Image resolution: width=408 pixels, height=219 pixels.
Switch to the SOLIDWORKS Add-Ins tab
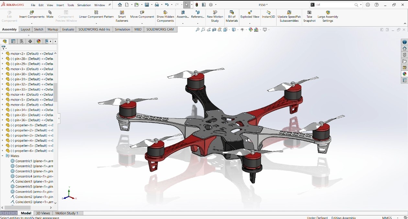(94, 29)
